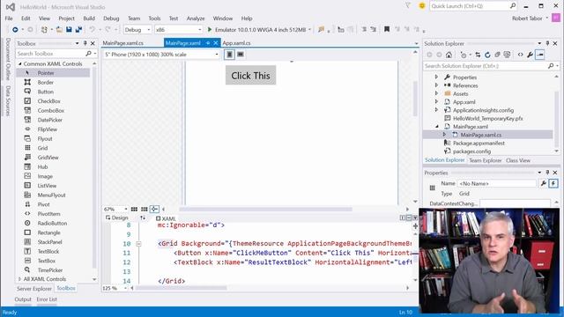Open Debug configuration dropdown
Image resolution: width=564 pixels, height=317 pixels.
tap(137, 30)
